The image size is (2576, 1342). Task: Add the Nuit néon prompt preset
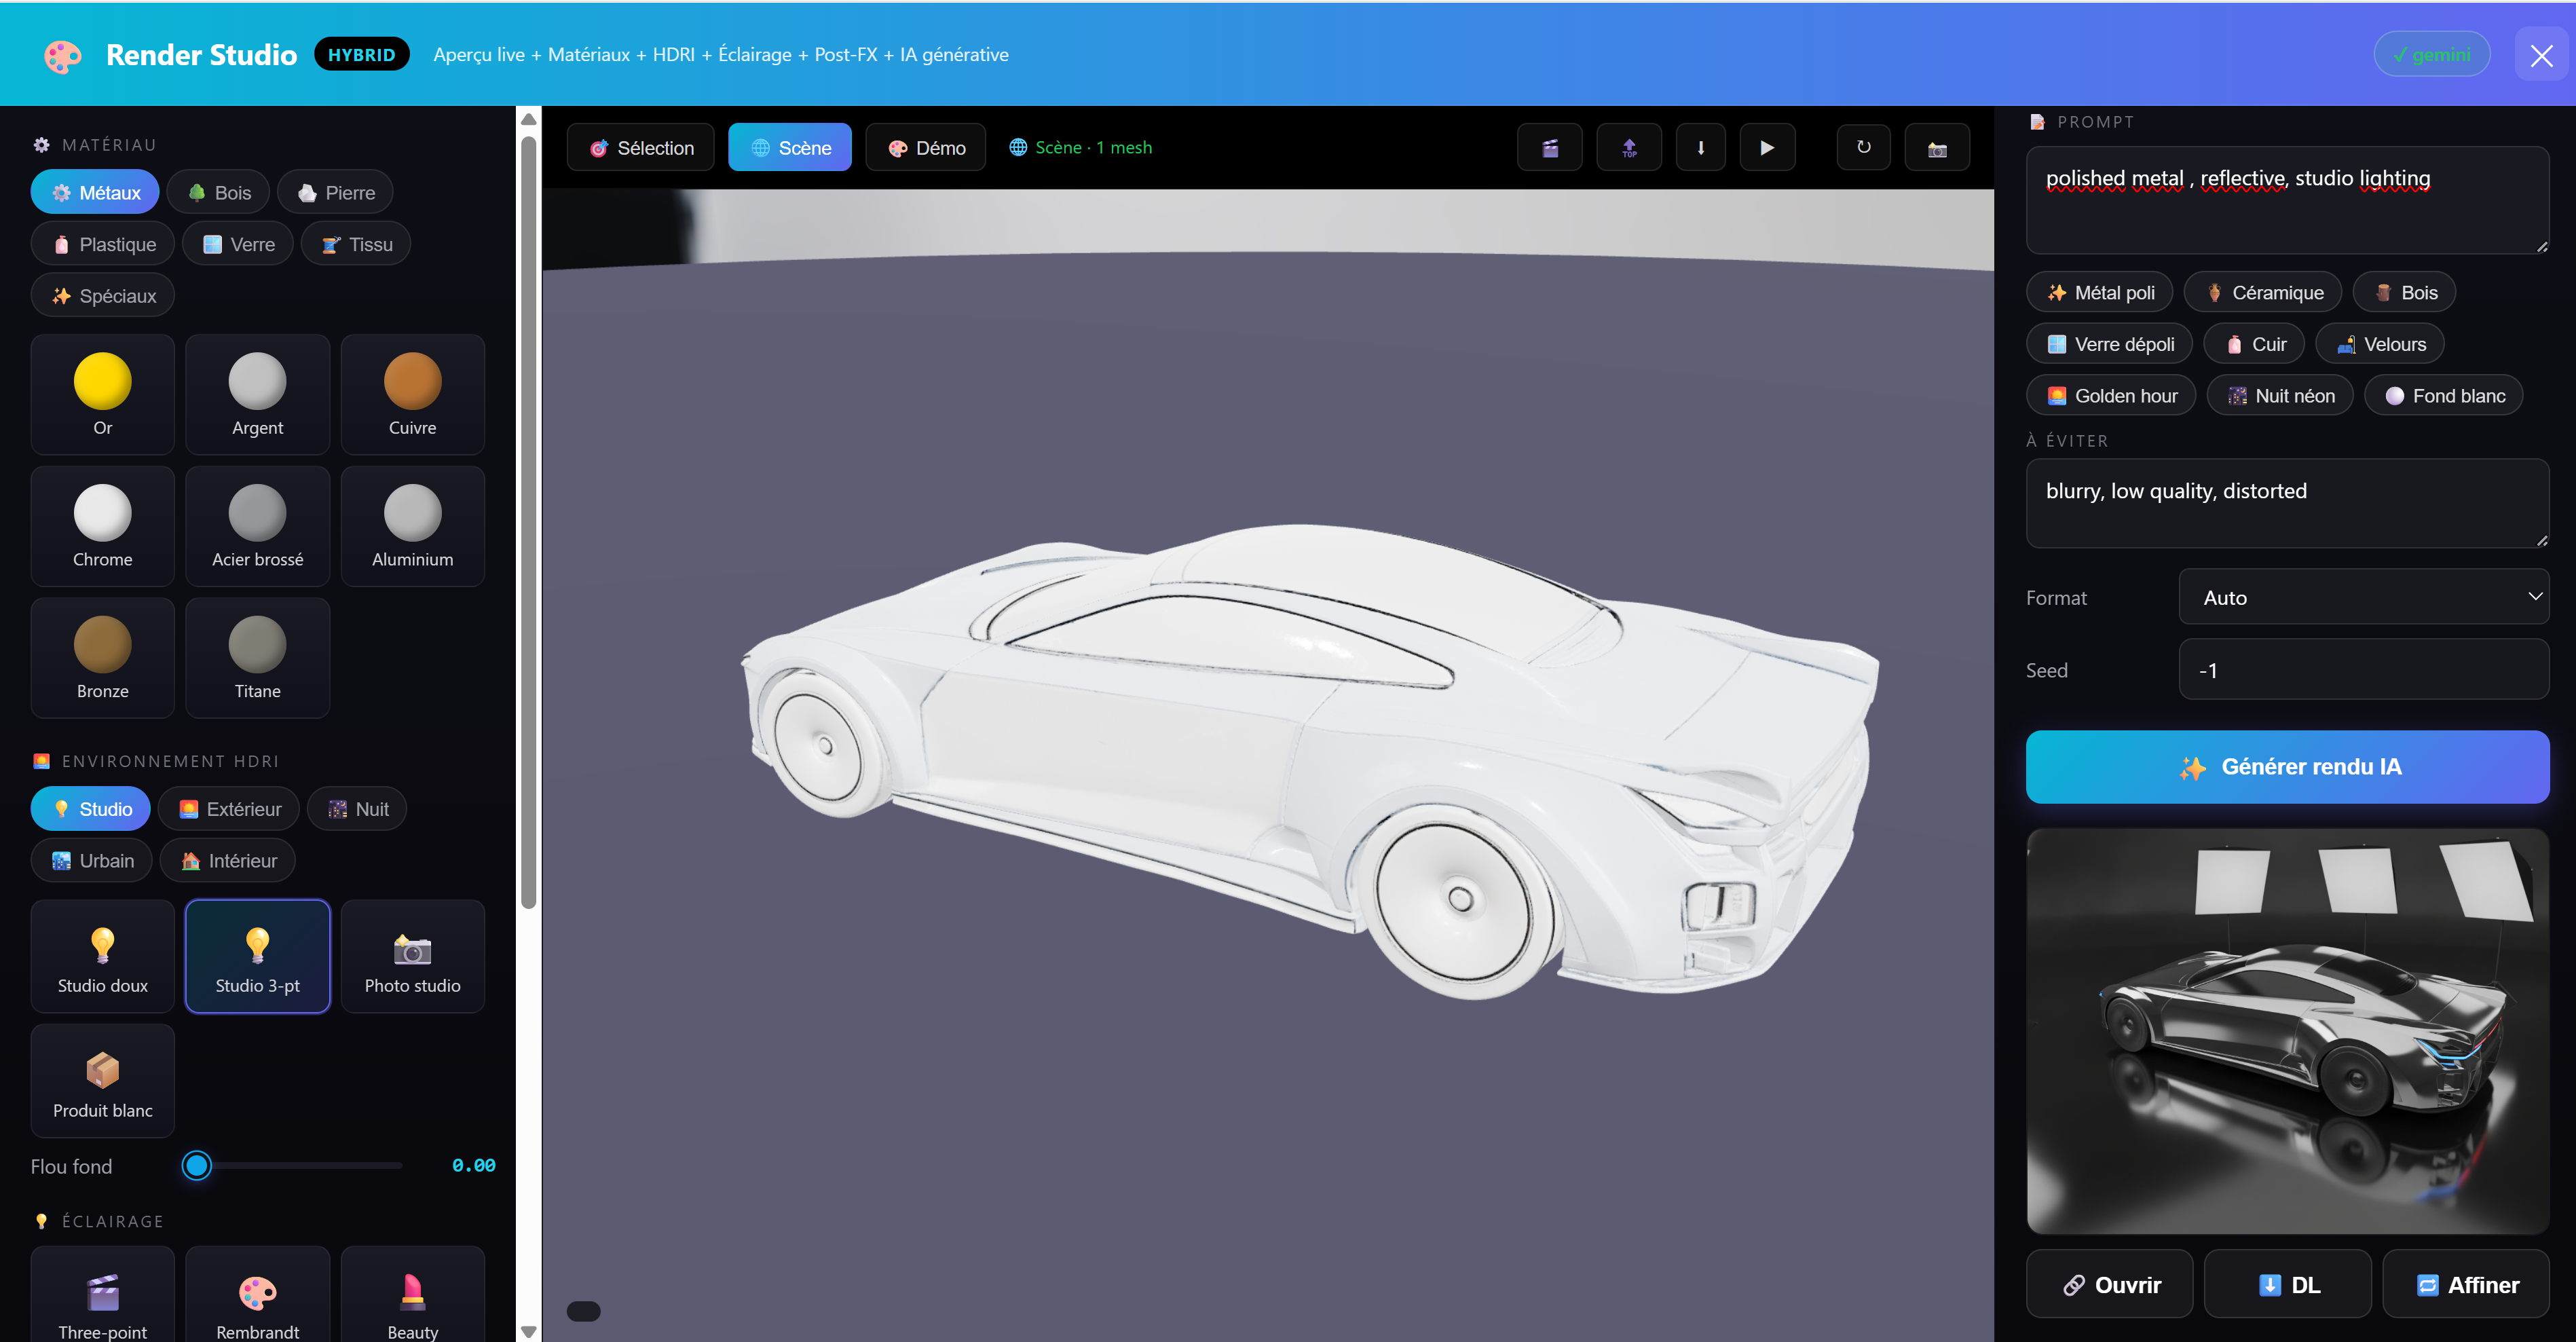[x=2280, y=396]
